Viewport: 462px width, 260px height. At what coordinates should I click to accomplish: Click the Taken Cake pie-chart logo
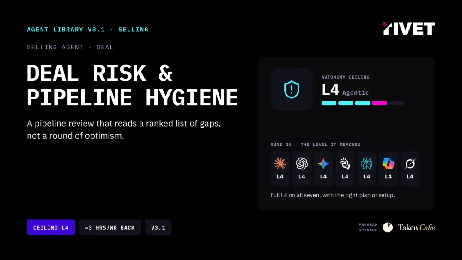click(388, 227)
